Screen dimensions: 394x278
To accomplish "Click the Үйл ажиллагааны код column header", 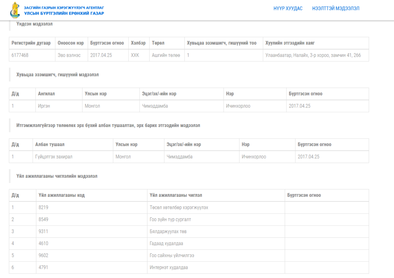I will tap(62, 195).
